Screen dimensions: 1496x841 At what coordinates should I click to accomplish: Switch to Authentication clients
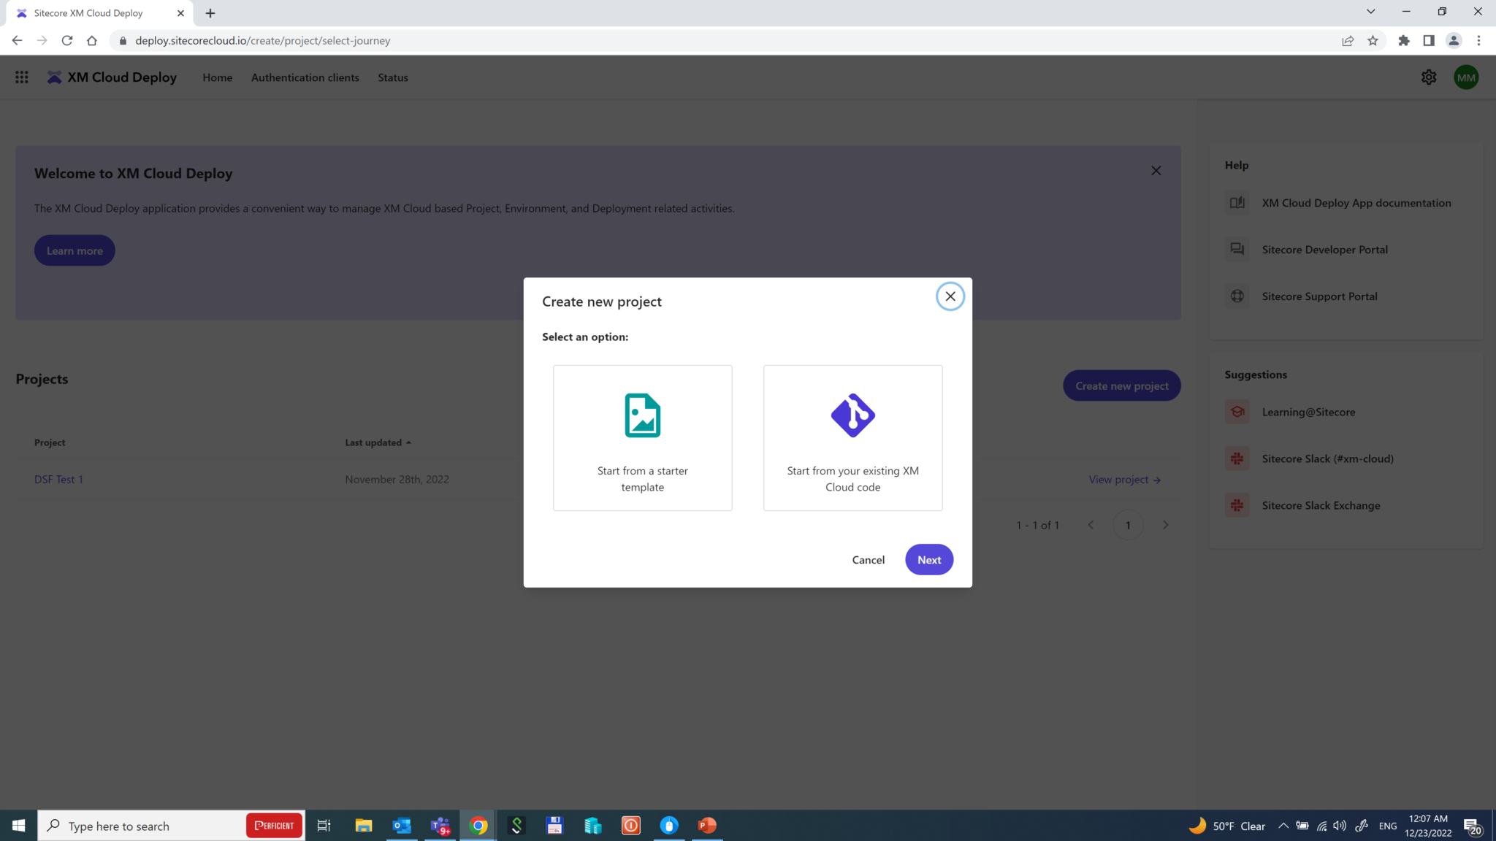pos(305,77)
